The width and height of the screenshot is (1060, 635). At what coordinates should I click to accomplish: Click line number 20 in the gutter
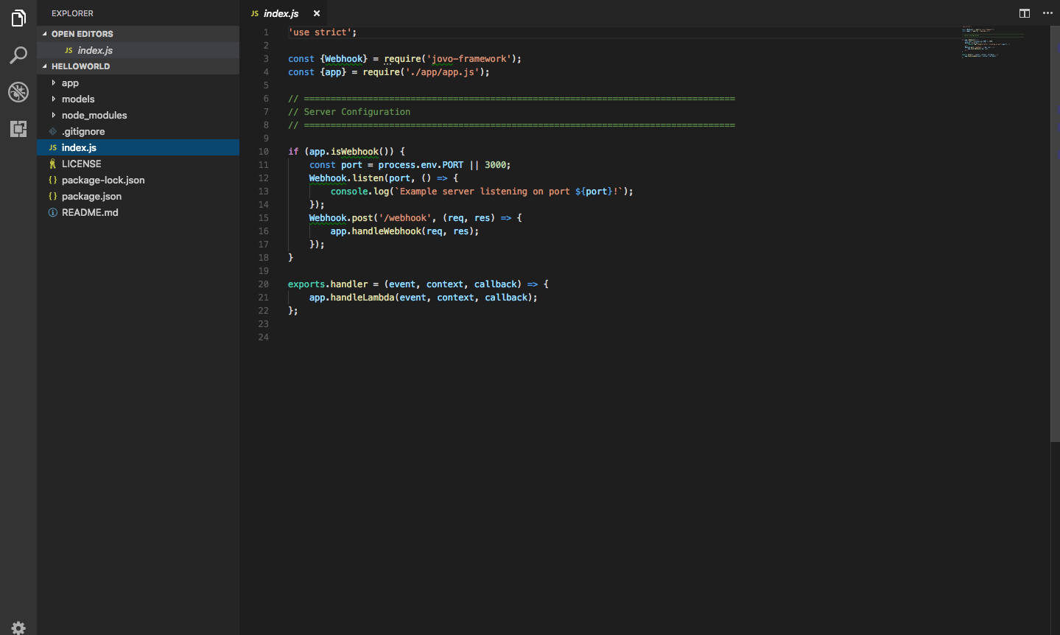tap(264, 284)
